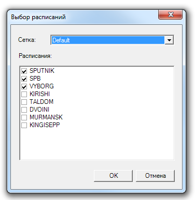195x200 pixels.
Task: Tick the KINGISEPP checkbox
Action: (24, 125)
